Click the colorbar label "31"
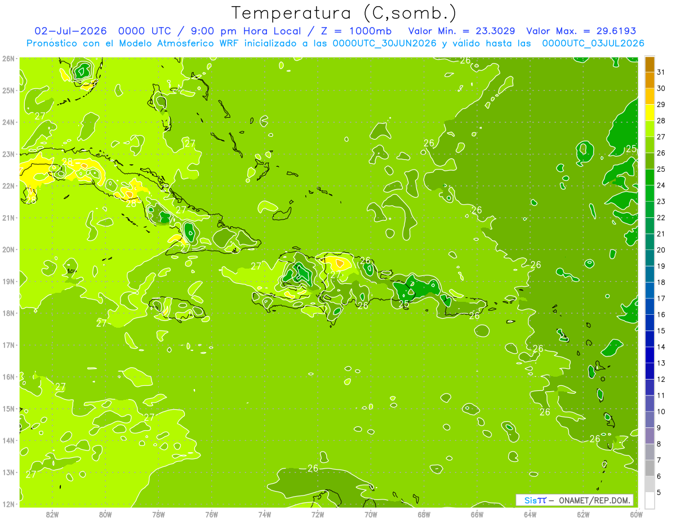This screenshot has height=522, width=676. click(x=661, y=72)
